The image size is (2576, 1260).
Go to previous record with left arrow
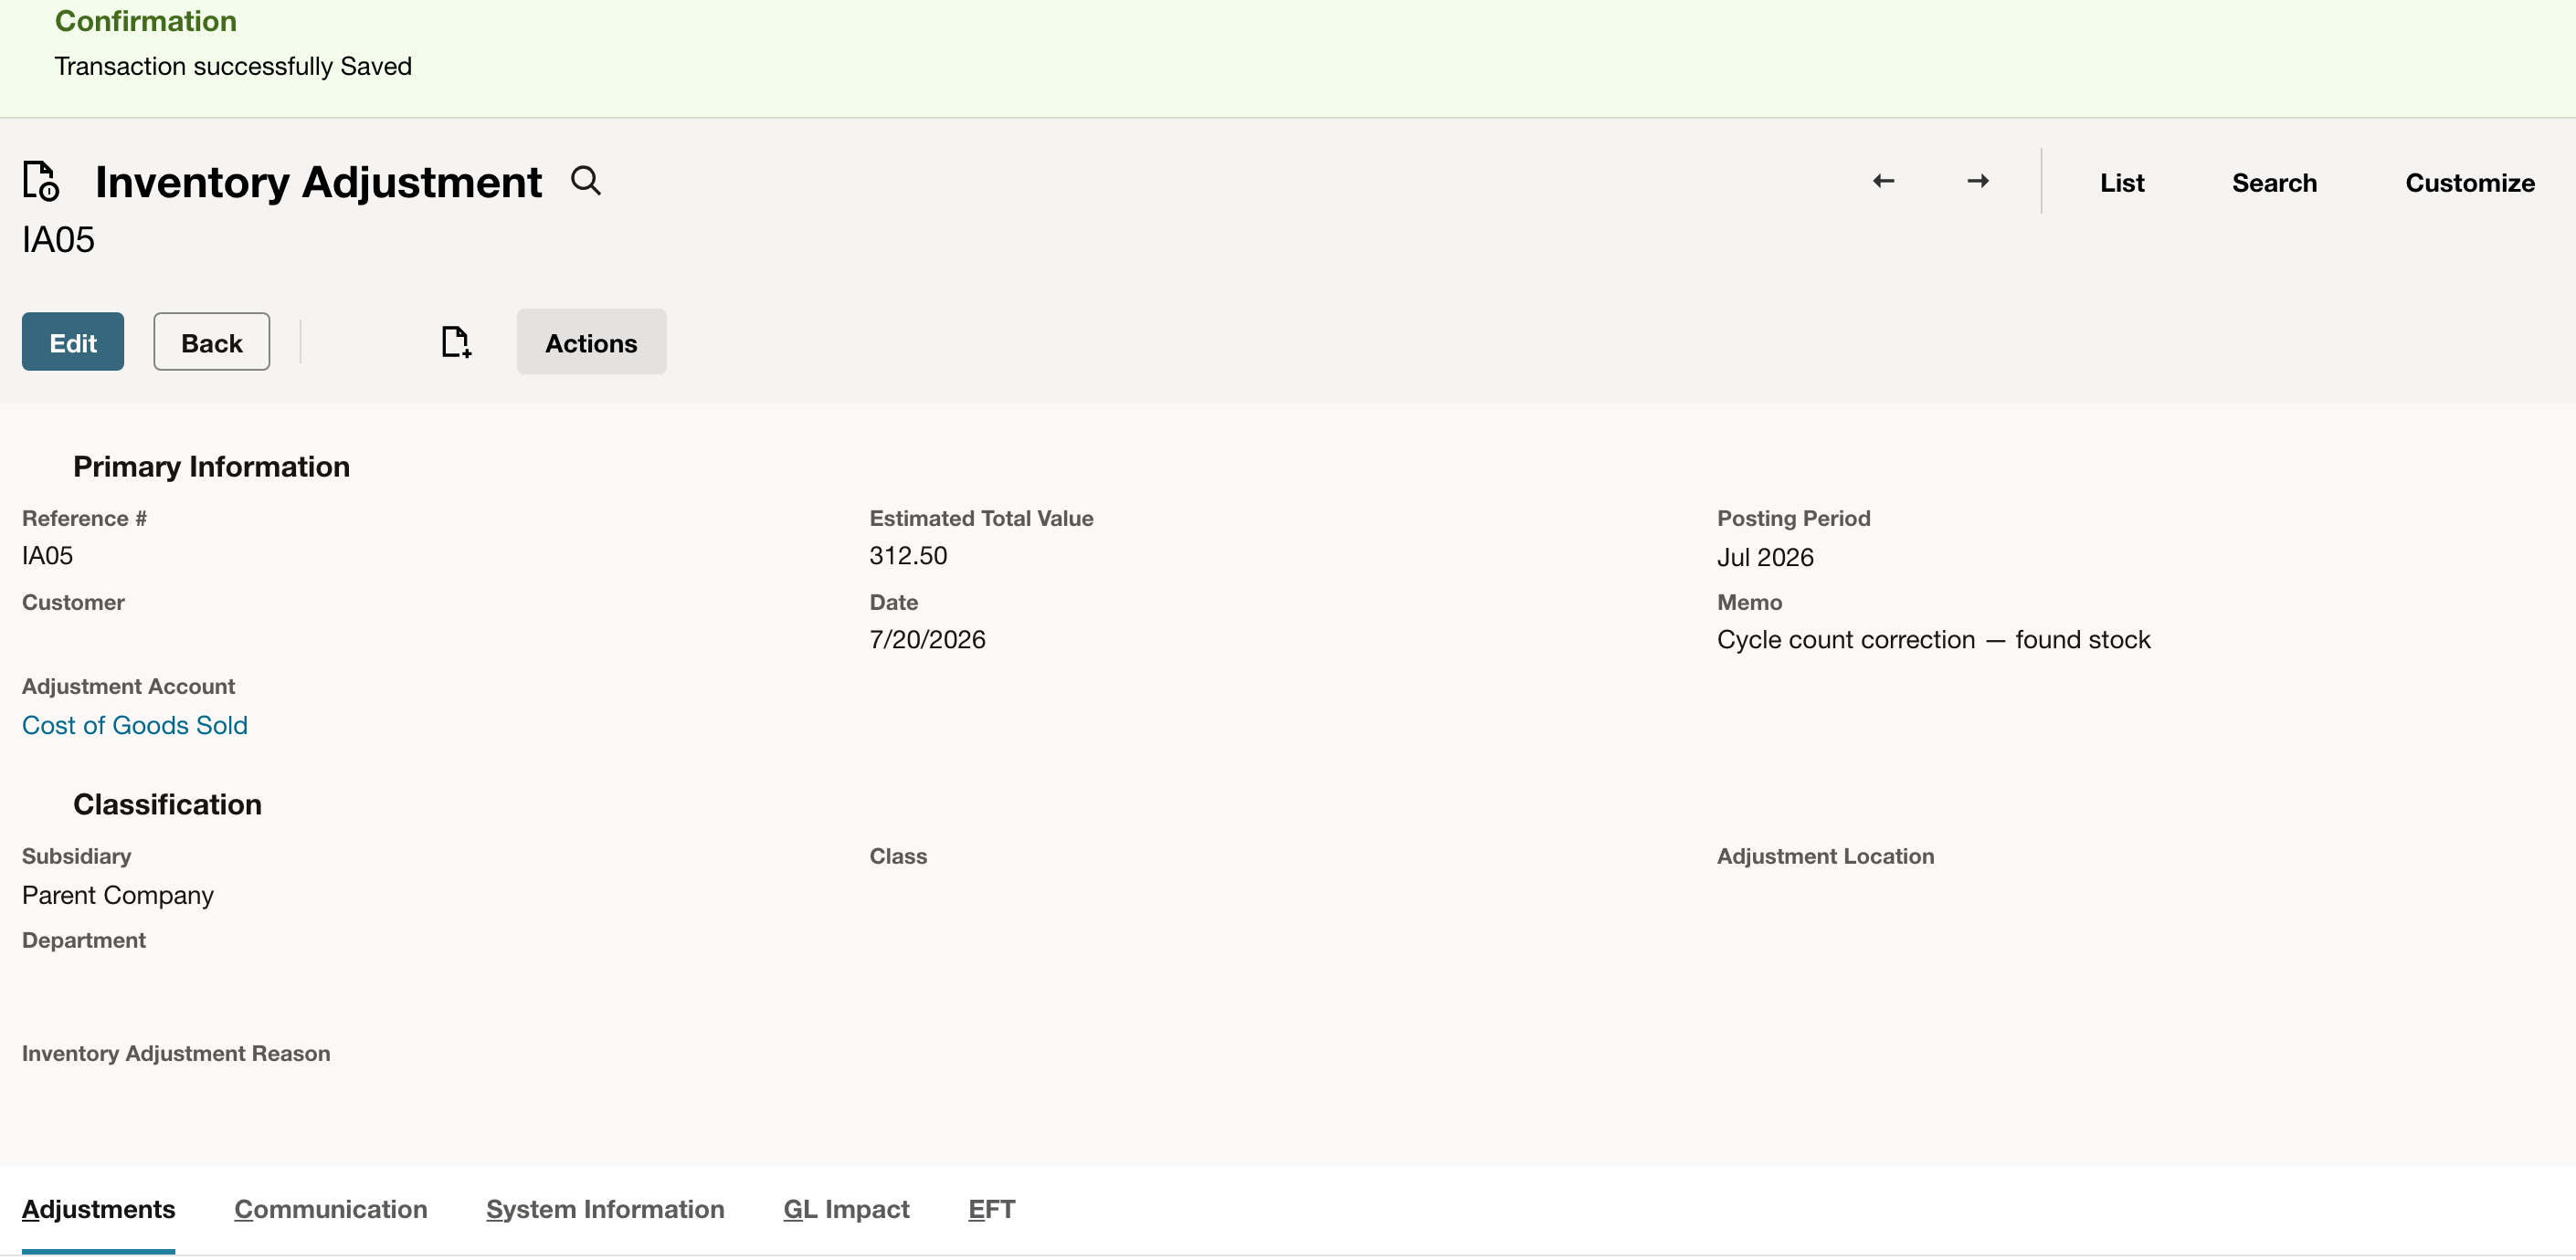(x=1883, y=181)
